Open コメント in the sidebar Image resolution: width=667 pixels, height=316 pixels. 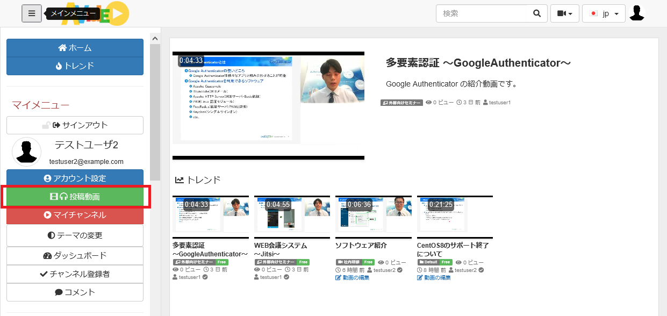click(75, 292)
